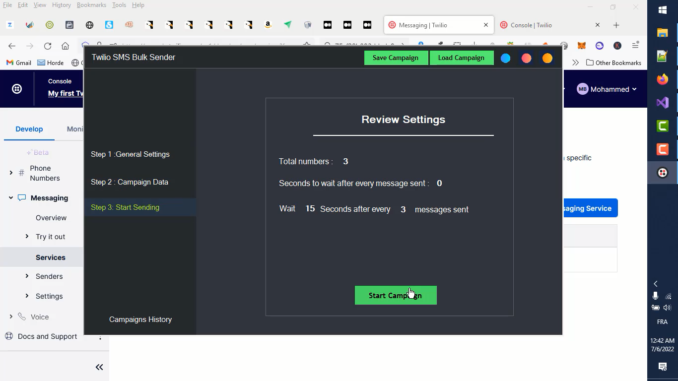Open the Horde bookmark
The image size is (678, 381).
(x=51, y=63)
